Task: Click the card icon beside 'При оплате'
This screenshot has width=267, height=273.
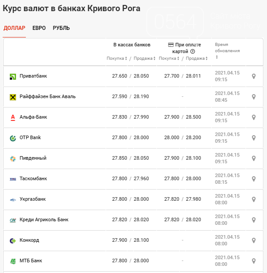Action: (171, 45)
